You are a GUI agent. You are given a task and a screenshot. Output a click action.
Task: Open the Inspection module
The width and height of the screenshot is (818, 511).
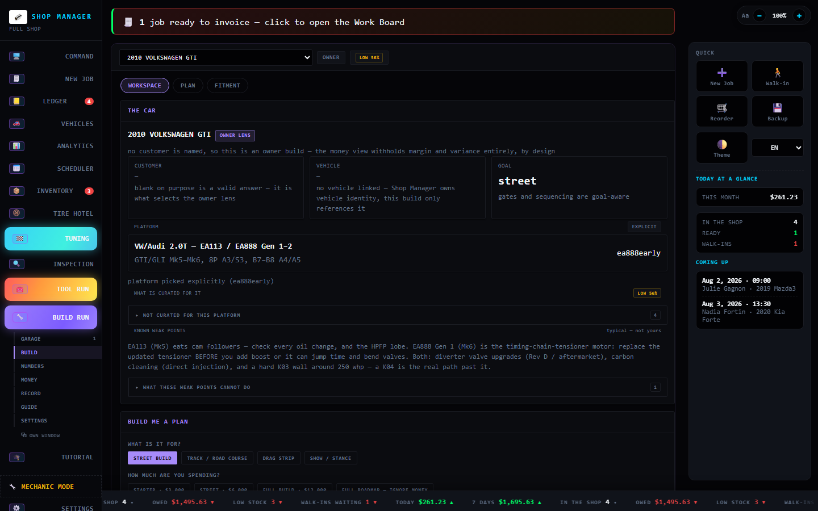click(51, 264)
